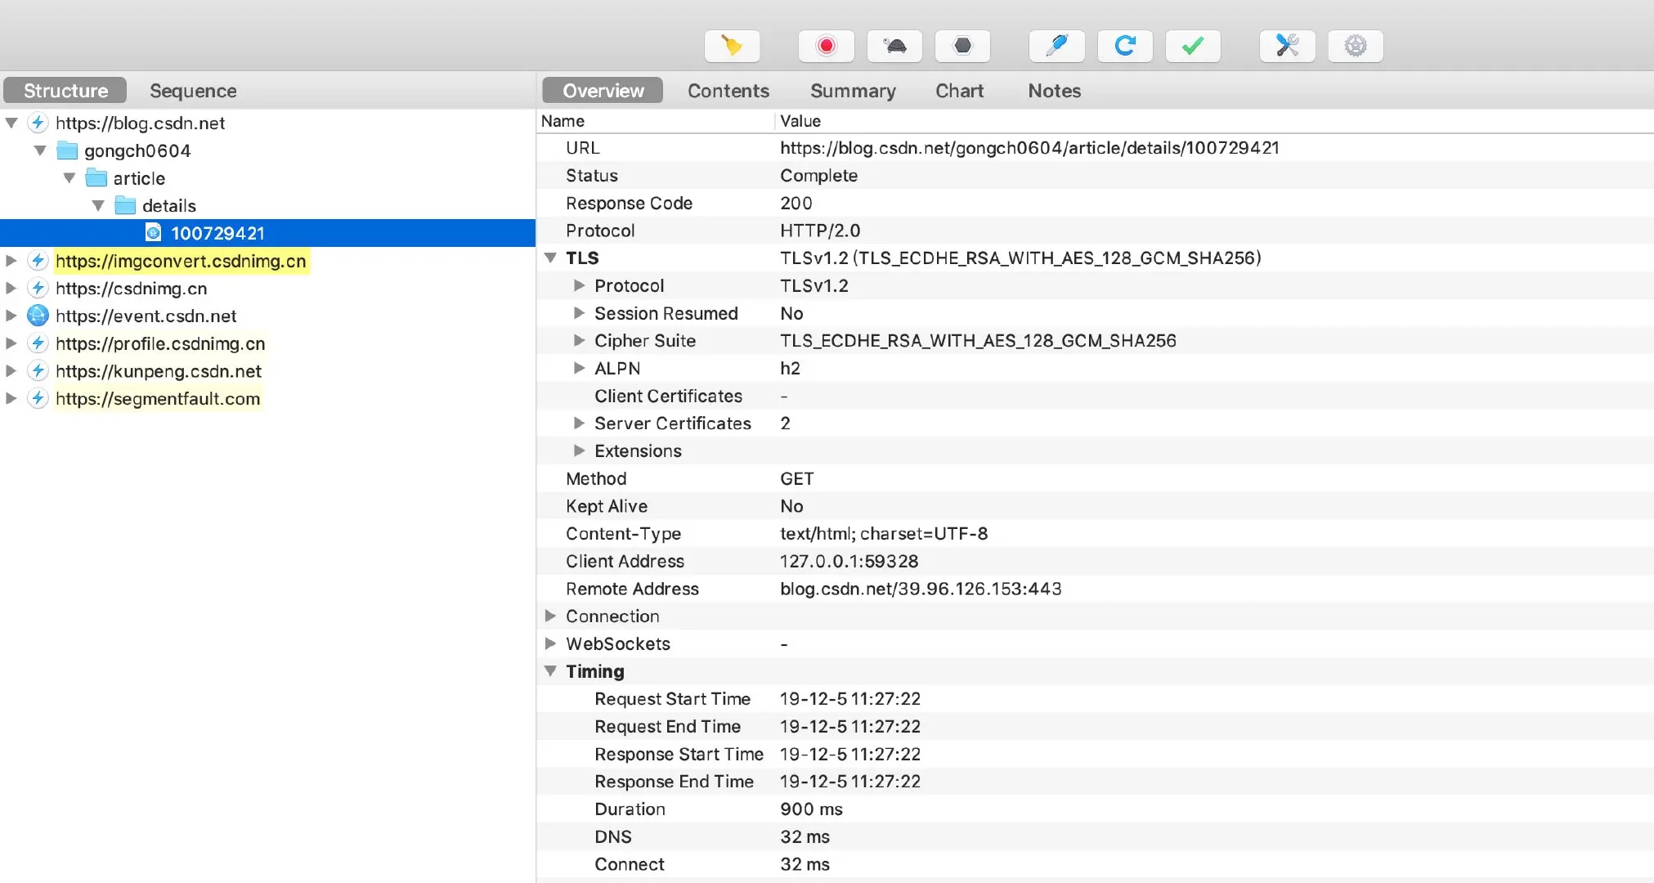
Task: Open the Contents tab
Action: 728,91
